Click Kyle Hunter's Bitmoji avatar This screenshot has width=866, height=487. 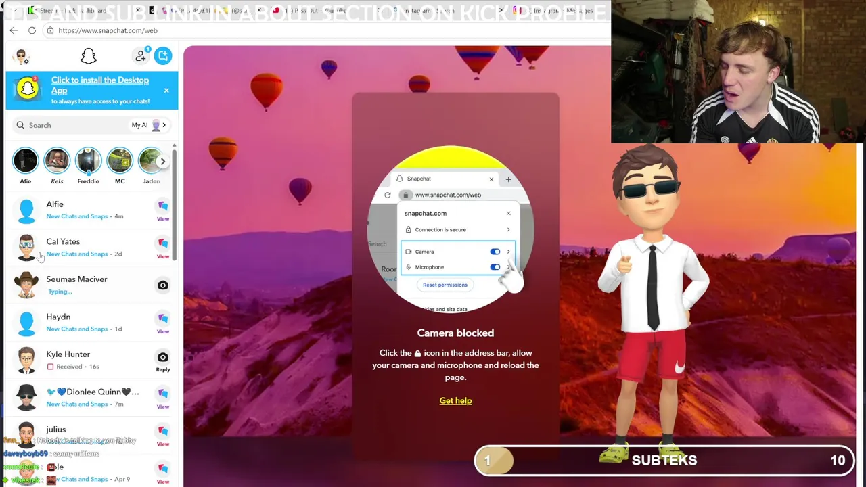point(26,361)
